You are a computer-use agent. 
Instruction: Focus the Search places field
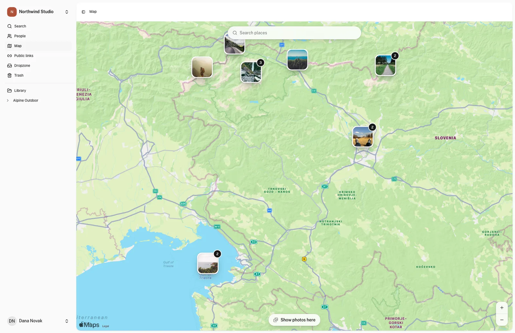tap(295, 33)
